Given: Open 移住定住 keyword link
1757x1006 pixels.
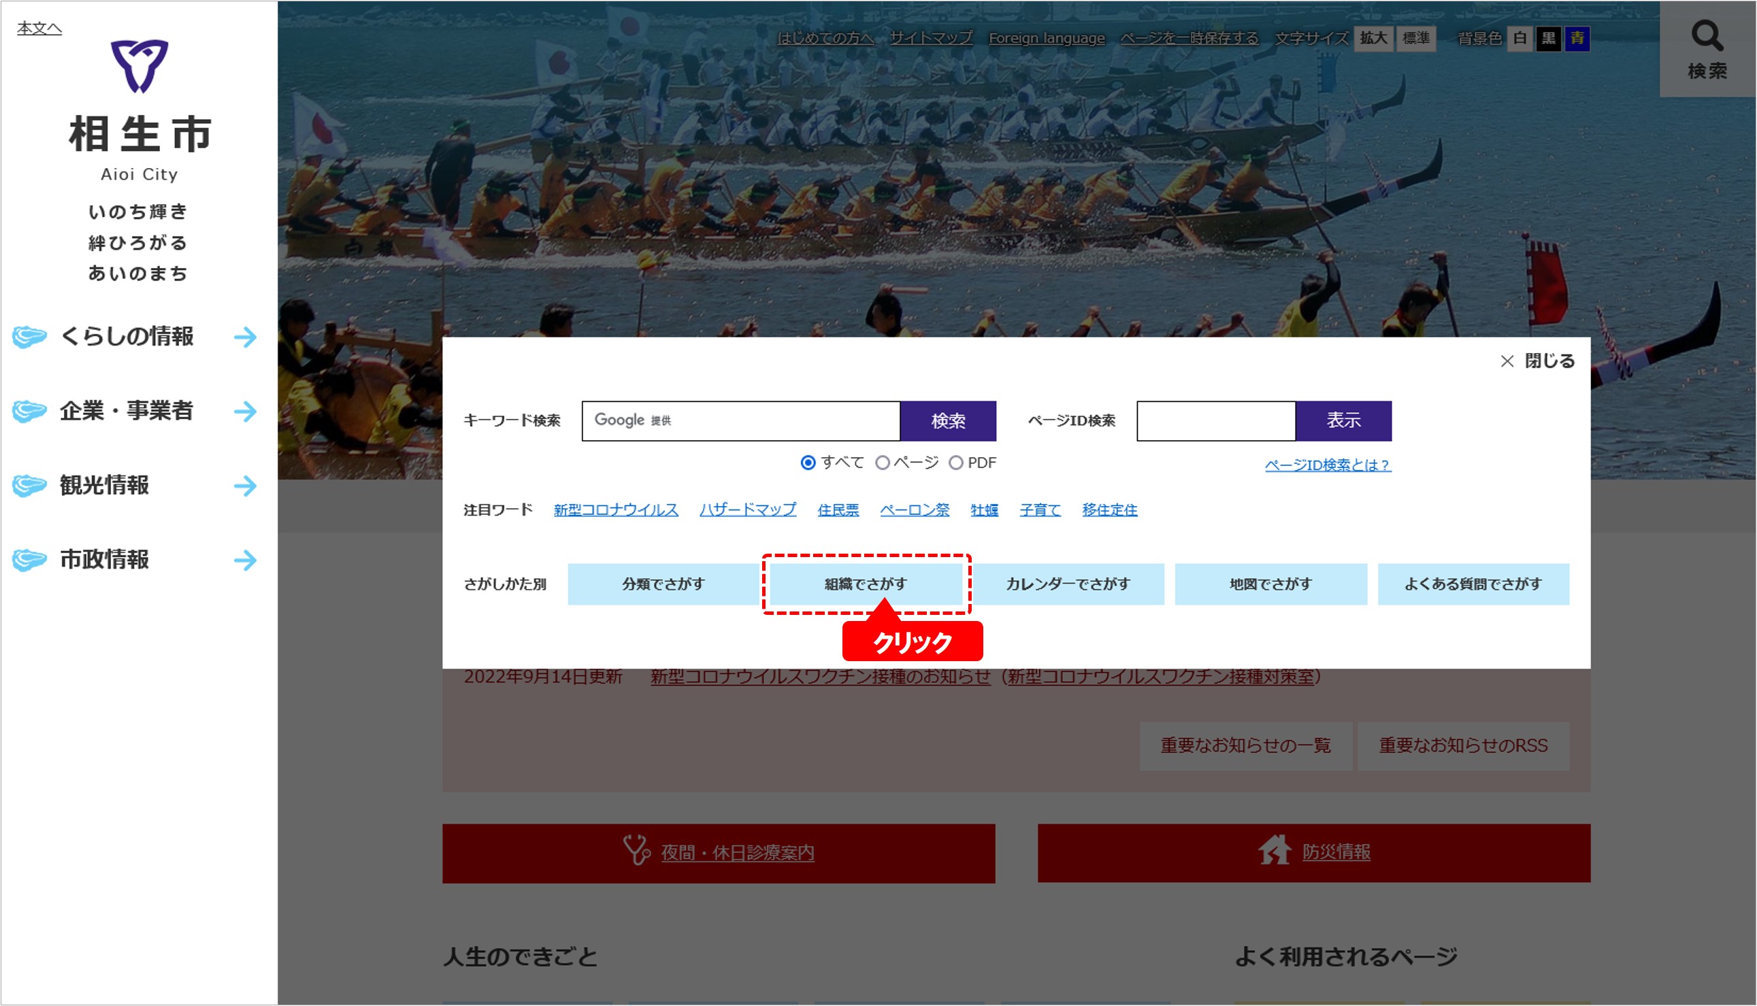Looking at the screenshot, I should pos(1110,510).
